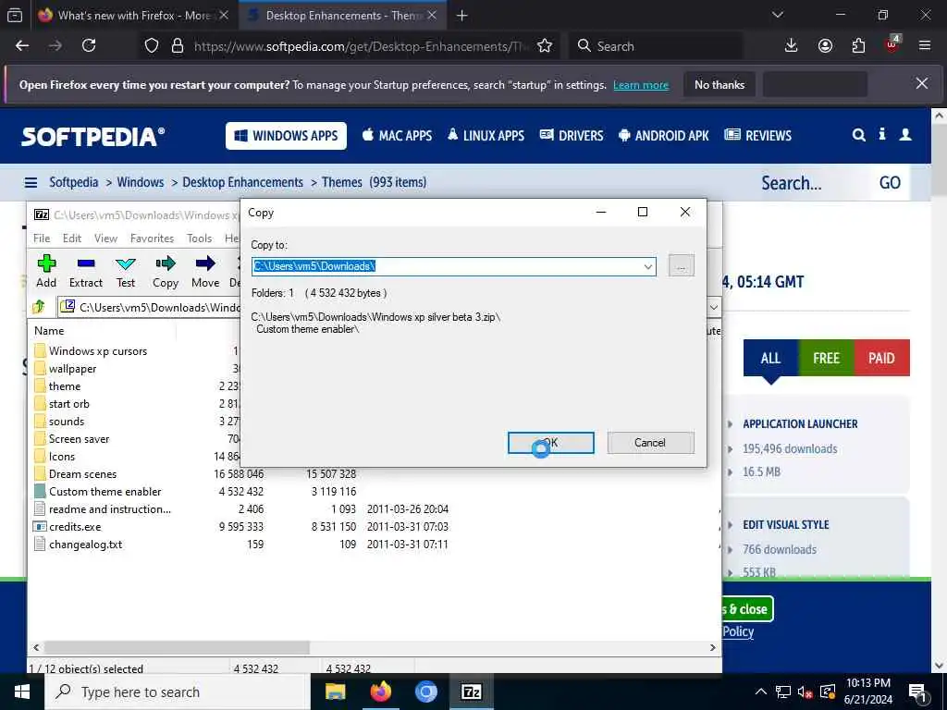Select the wallpaper folder

point(66,368)
